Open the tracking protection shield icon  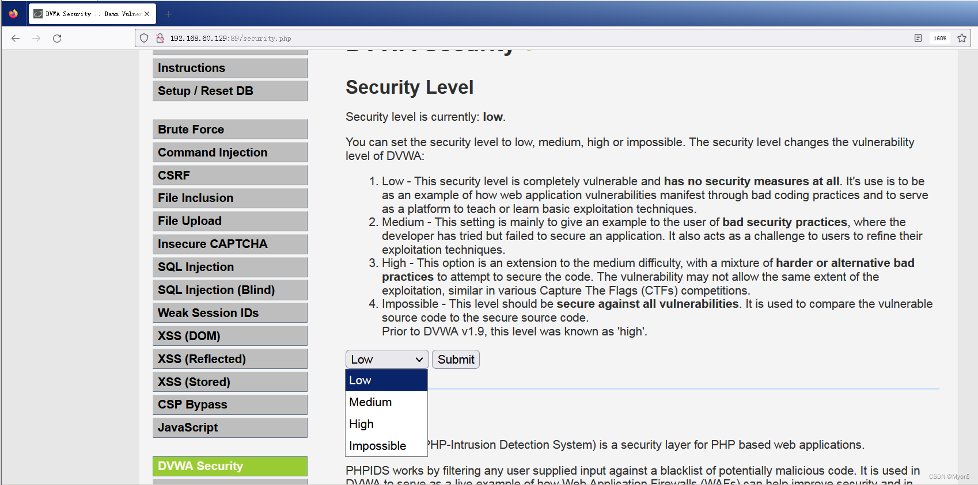click(144, 39)
